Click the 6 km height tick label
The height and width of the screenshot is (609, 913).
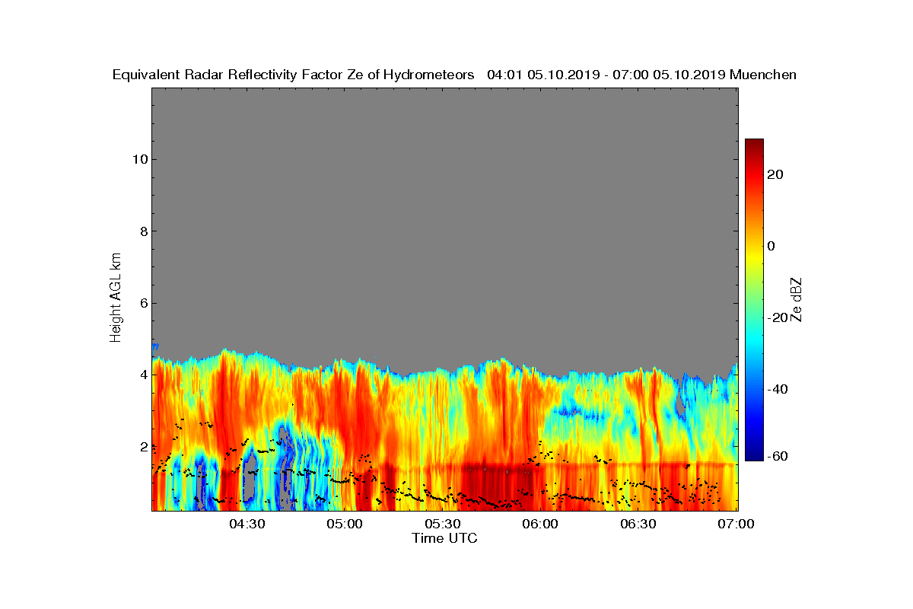[x=142, y=303]
